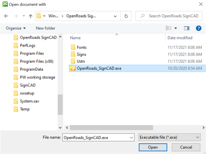The width and height of the screenshot is (206, 154).
Task: Select OpenRoads SignCAD folder in tree
Action: pyautogui.click(x=38, y=37)
